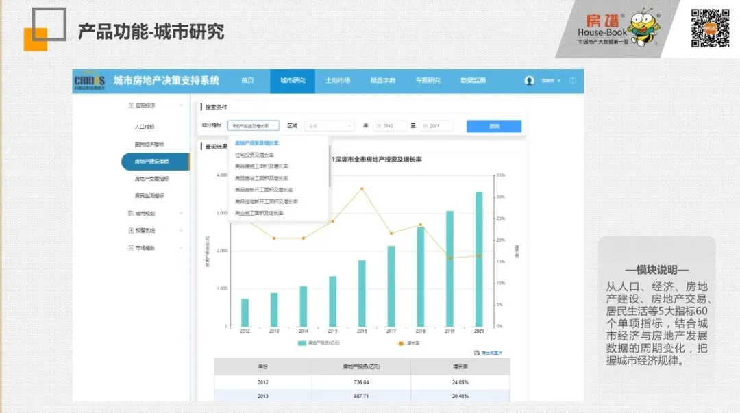Click the calendar icon in the 2021 year field
This screenshot has height=413, width=740.
[x=424, y=125]
